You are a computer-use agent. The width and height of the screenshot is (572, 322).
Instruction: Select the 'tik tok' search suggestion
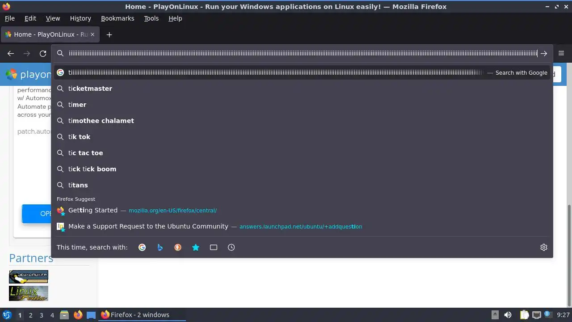click(302, 137)
